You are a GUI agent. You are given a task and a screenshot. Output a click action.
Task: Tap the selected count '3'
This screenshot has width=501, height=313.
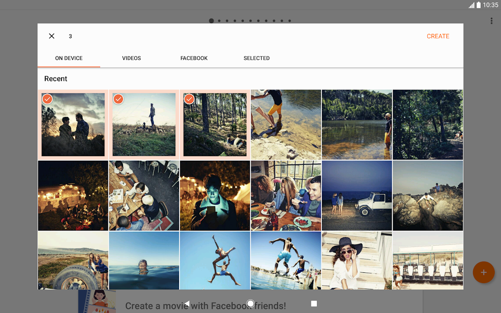pyautogui.click(x=70, y=36)
